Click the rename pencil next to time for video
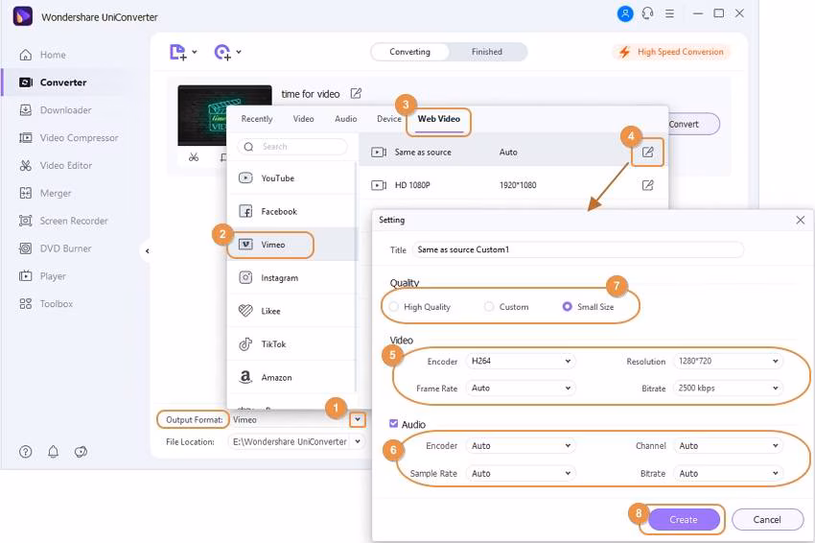Image resolution: width=815 pixels, height=543 pixels. 356,94
